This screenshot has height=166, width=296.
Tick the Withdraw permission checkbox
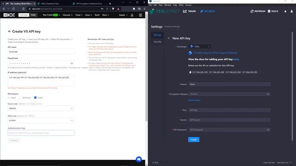pyautogui.click(x=20, y=98)
